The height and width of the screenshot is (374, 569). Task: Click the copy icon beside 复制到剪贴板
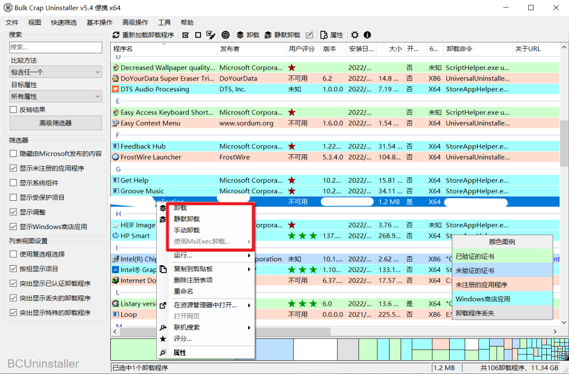(x=163, y=269)
